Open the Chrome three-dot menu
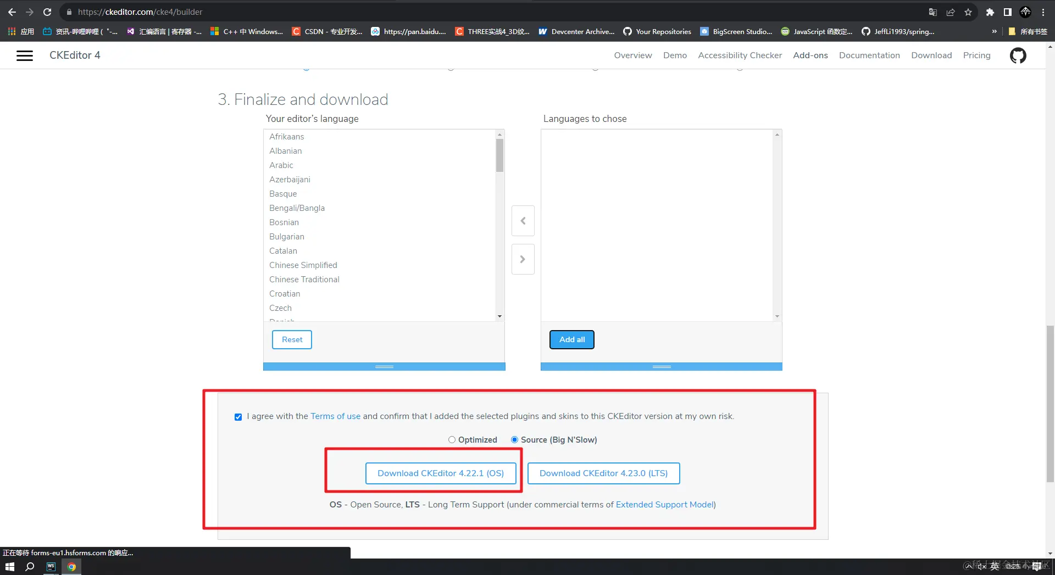 (1043, 12)
